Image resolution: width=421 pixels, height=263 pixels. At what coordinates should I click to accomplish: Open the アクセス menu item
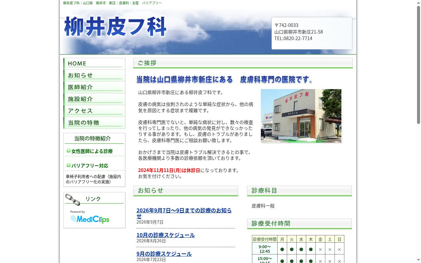point(94,111)
